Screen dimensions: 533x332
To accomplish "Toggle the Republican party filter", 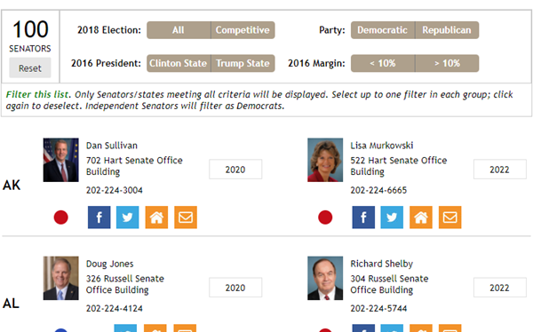I will 447,30.
